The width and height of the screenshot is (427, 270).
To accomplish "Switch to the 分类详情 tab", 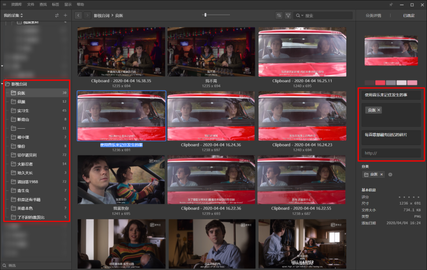I will (x=373, y=15).
